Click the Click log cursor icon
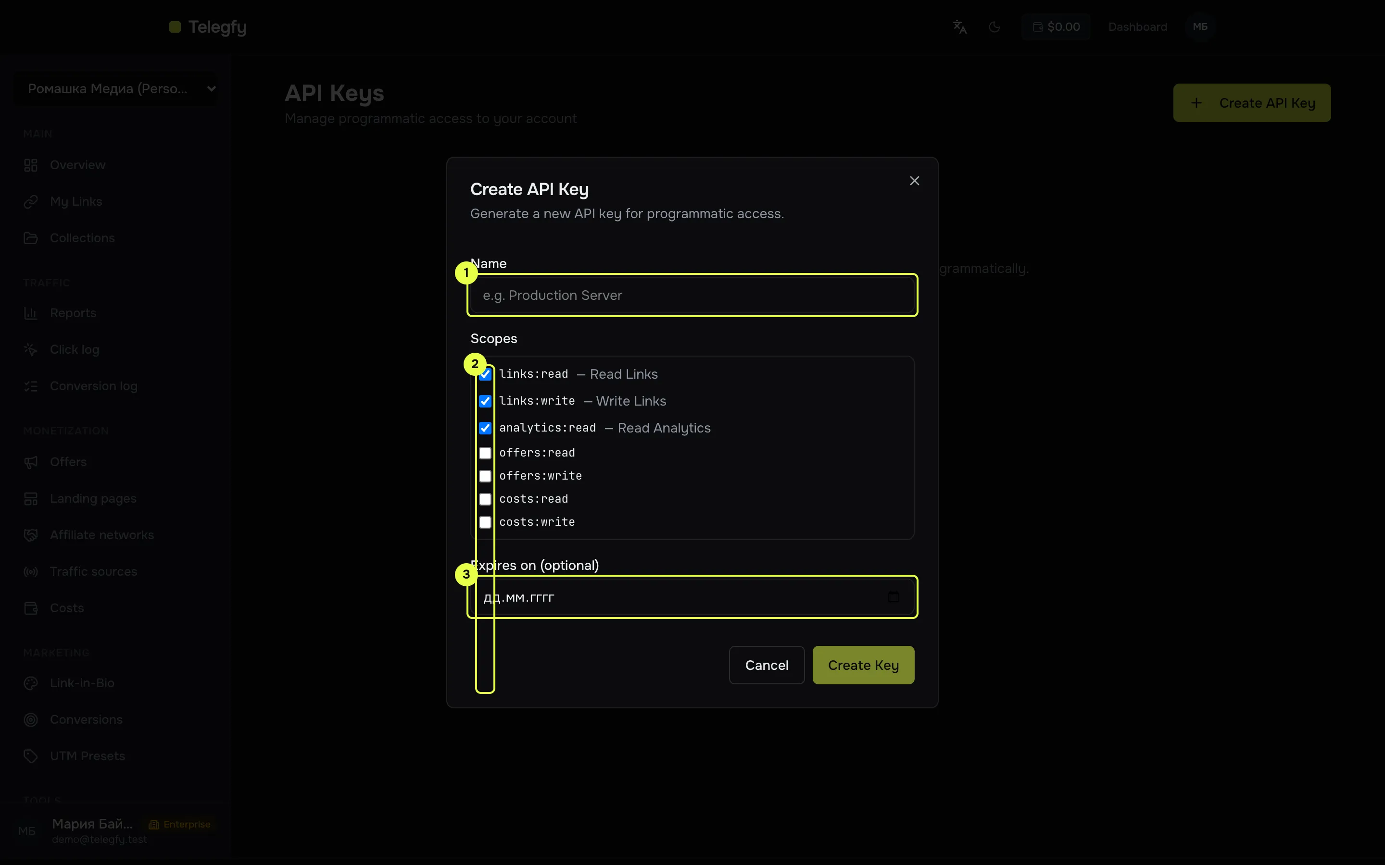Screen dimensions: 1385x865 pyautogui.click(x=31, y=349)
